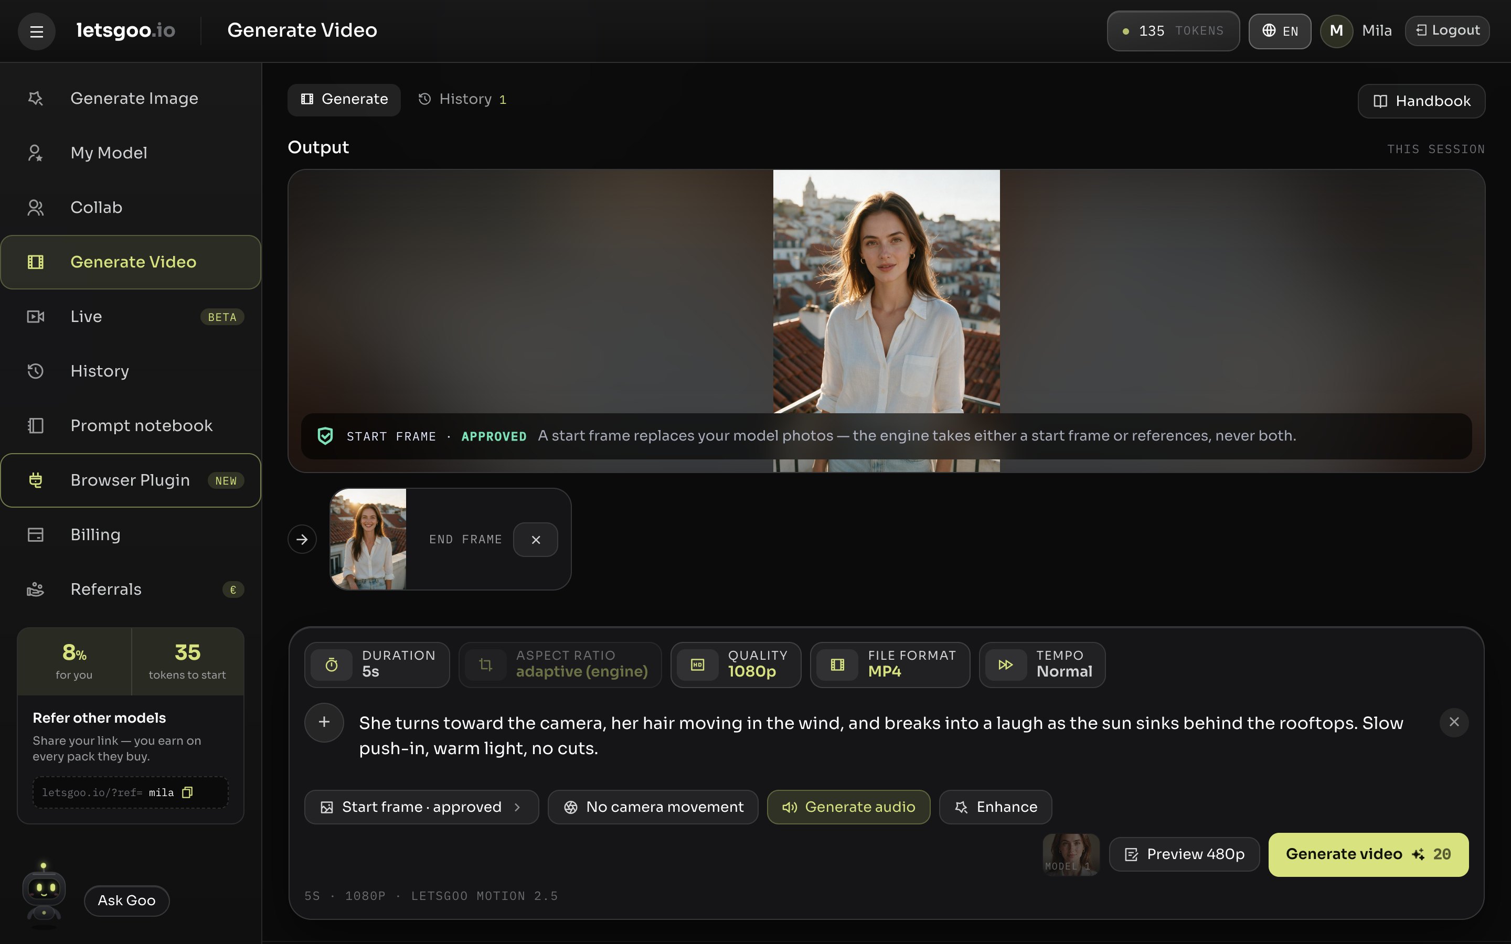
Task: Open No camera movement option
Action: click(653, 807)
